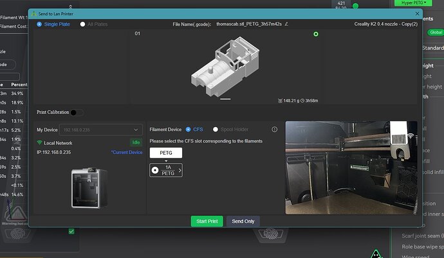The width and height of the screenshot is (444, 258).
Task: Click Start Print button
Action: (207, 221)
